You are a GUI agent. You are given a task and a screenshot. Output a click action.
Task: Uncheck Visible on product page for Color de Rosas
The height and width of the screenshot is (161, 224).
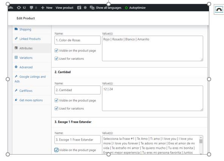(x=56, y=51)
